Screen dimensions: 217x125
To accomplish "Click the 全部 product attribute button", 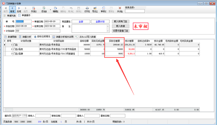I will pyautogui.click(x=81, y=22).
